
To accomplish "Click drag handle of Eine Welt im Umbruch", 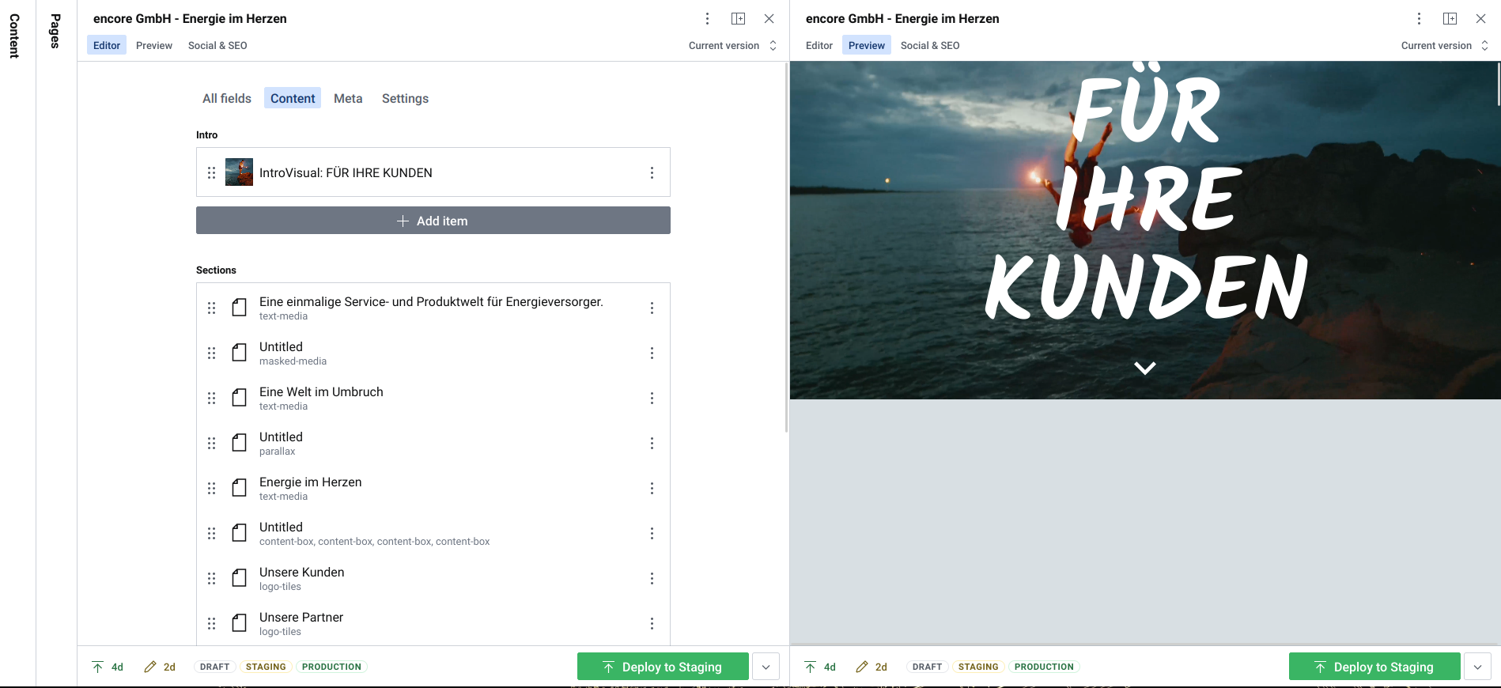I will [x=211, y=398].
